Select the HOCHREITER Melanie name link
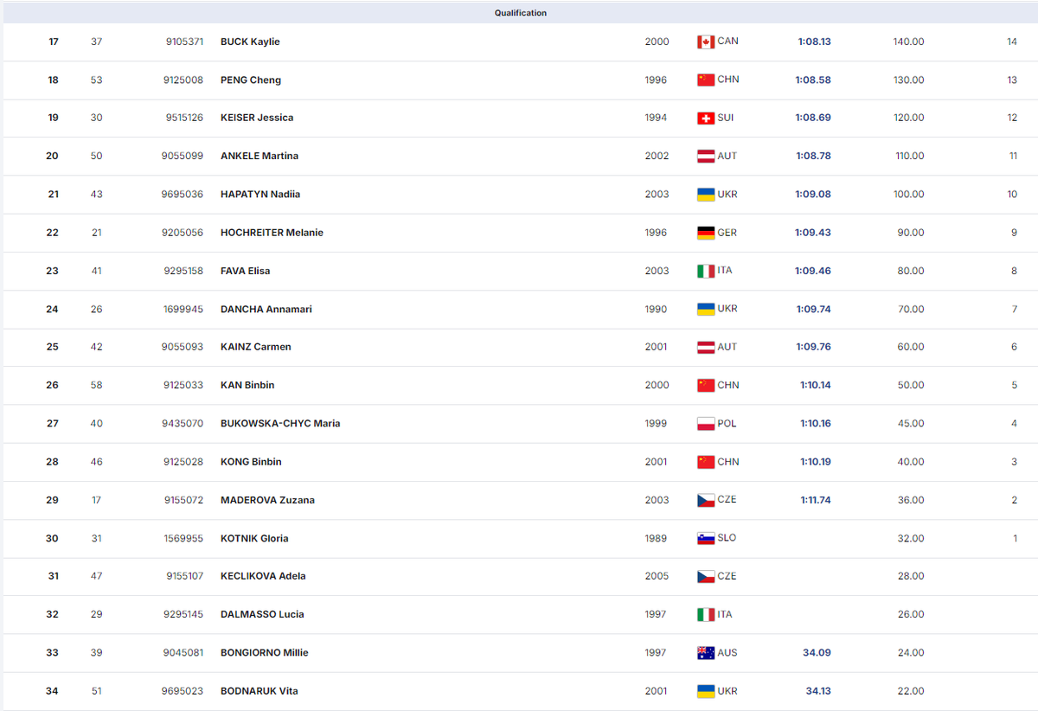Viewport: 1038px width, 711px height. 272,233
